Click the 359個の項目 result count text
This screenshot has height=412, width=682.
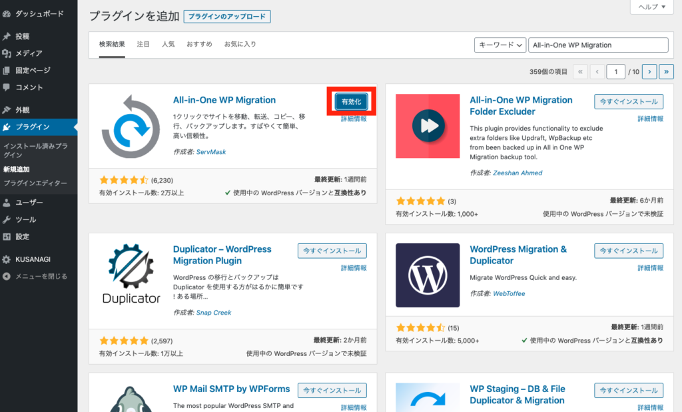[x=548, y=72]
